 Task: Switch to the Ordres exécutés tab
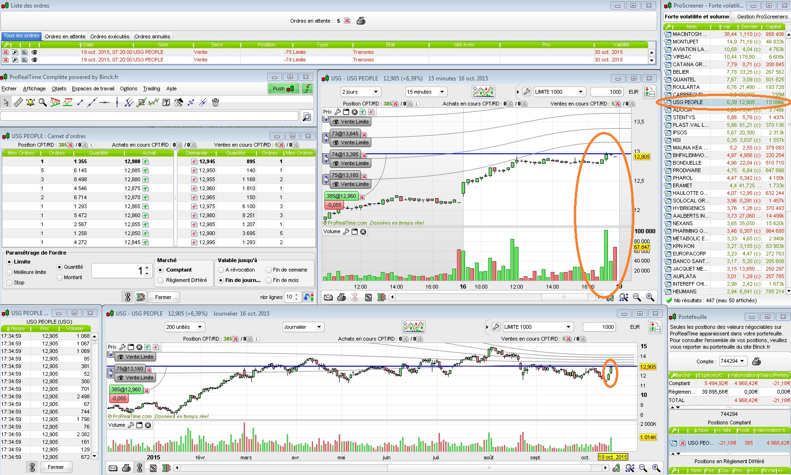coord(110,36)
